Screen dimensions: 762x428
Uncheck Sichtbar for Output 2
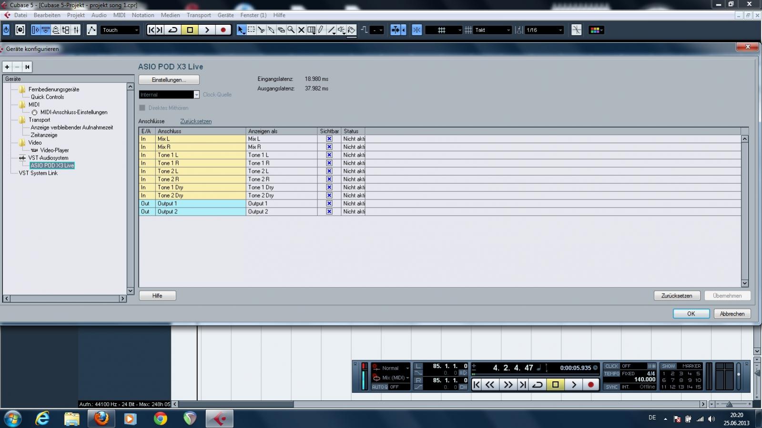[x=329, y=212]
